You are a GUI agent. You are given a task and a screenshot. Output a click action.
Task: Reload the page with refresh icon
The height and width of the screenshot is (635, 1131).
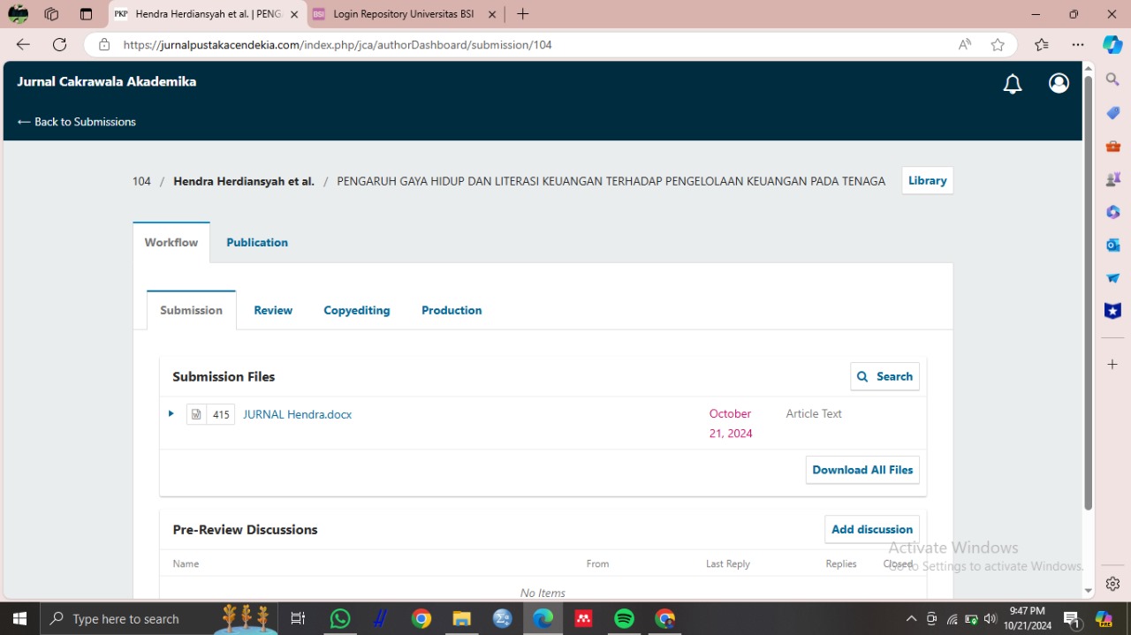coord(59,44)
